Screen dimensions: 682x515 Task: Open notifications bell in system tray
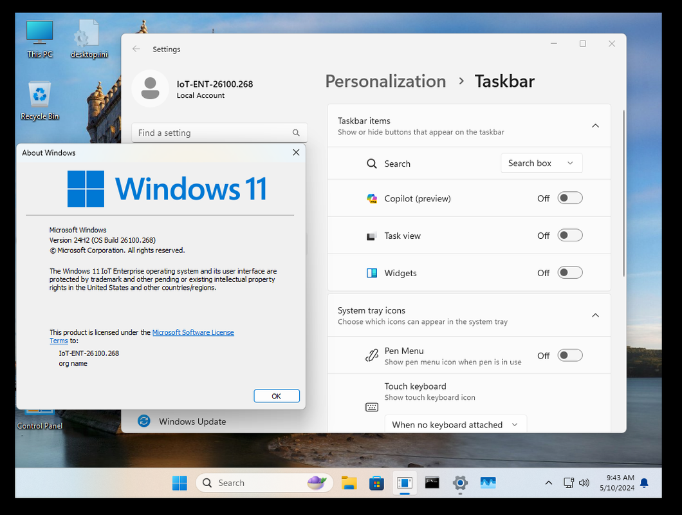point(644,483)
